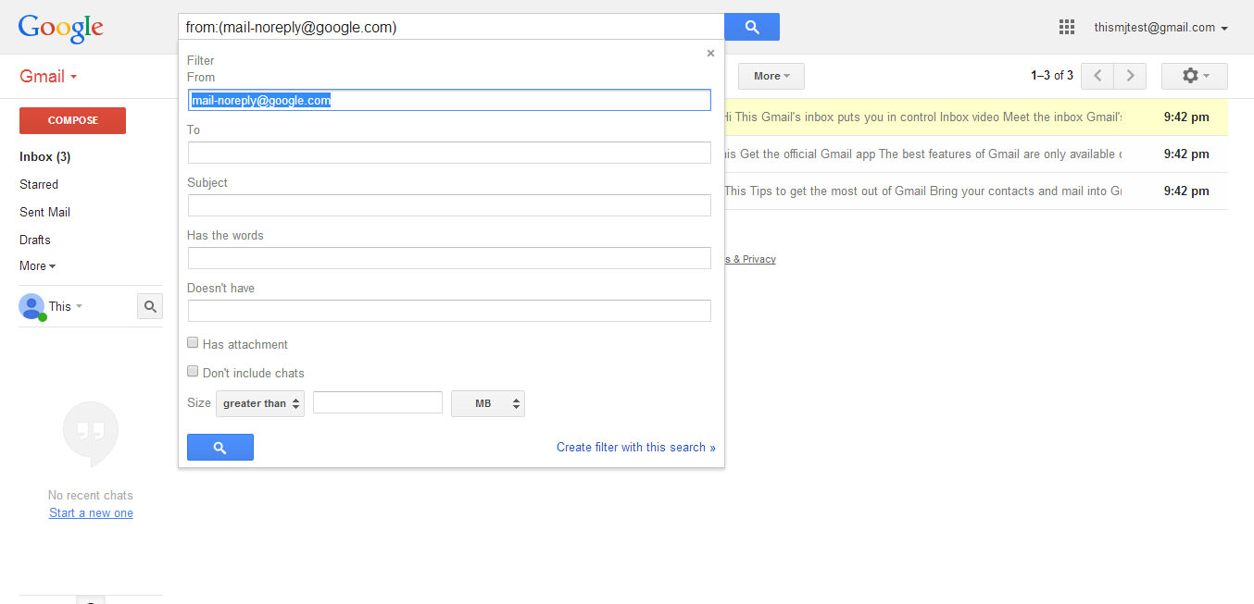Viewport: 1254px width, 604px height.
Task: Click the Size value input field
Action: coord(378,402)
